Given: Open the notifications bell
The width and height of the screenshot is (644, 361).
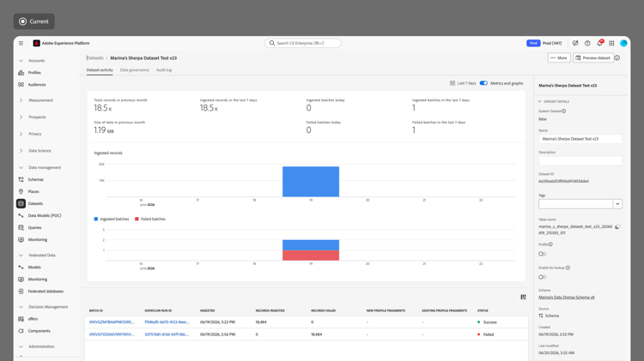Looking at the screenshot, I should [x=599, y=43].
